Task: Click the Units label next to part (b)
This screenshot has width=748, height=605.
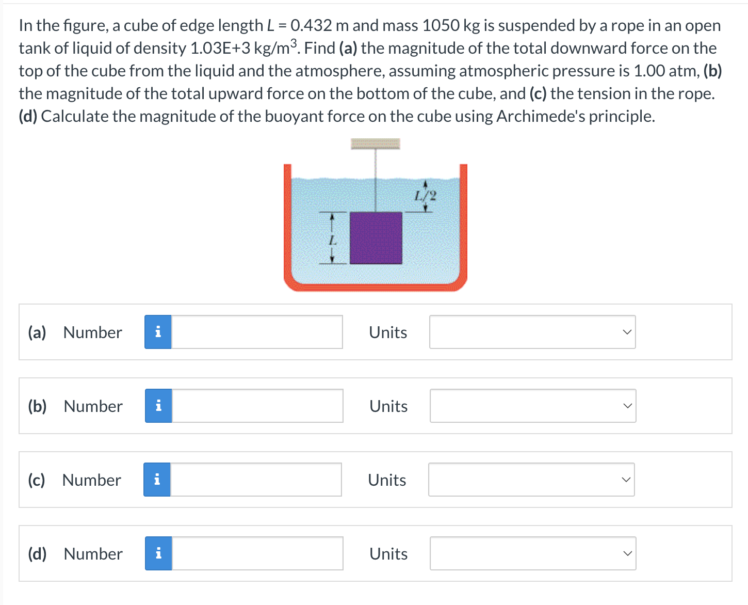Action: (388, 406)
